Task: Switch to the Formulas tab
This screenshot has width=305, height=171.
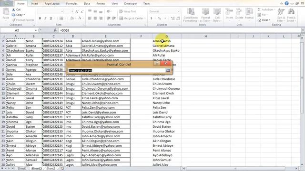Action: 71,3
